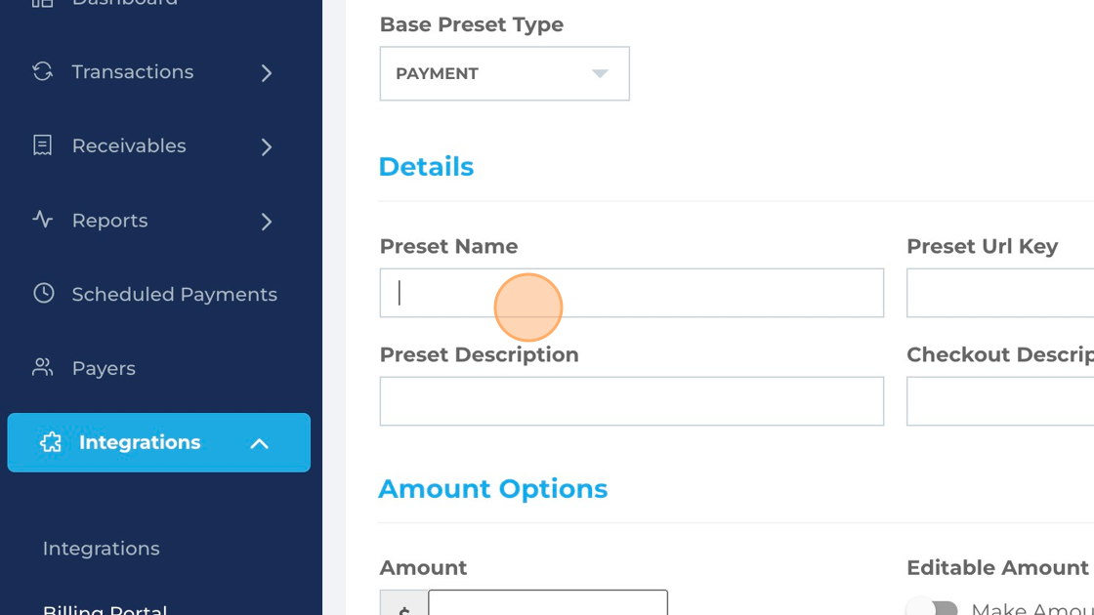Click the Integrations puzzle-piece icon
Image resolution: width=1094 pixels, height=615 pixels.
click(x=51, y=442)
